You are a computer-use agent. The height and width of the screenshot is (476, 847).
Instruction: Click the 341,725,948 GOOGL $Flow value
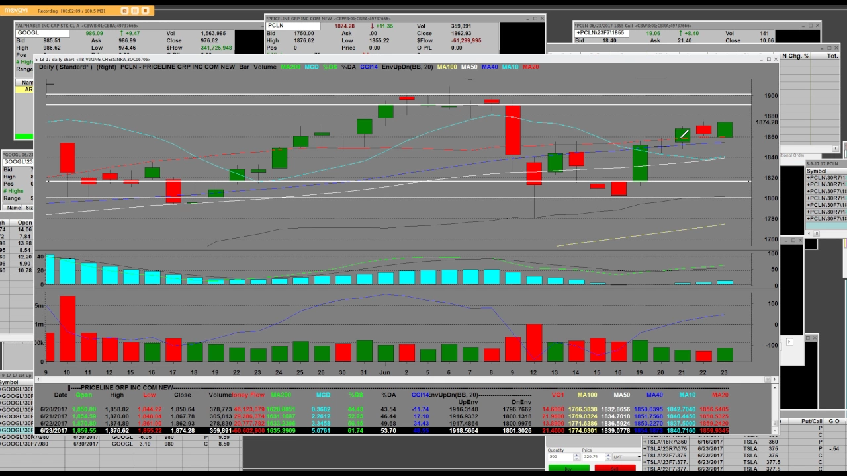[216, 48]
